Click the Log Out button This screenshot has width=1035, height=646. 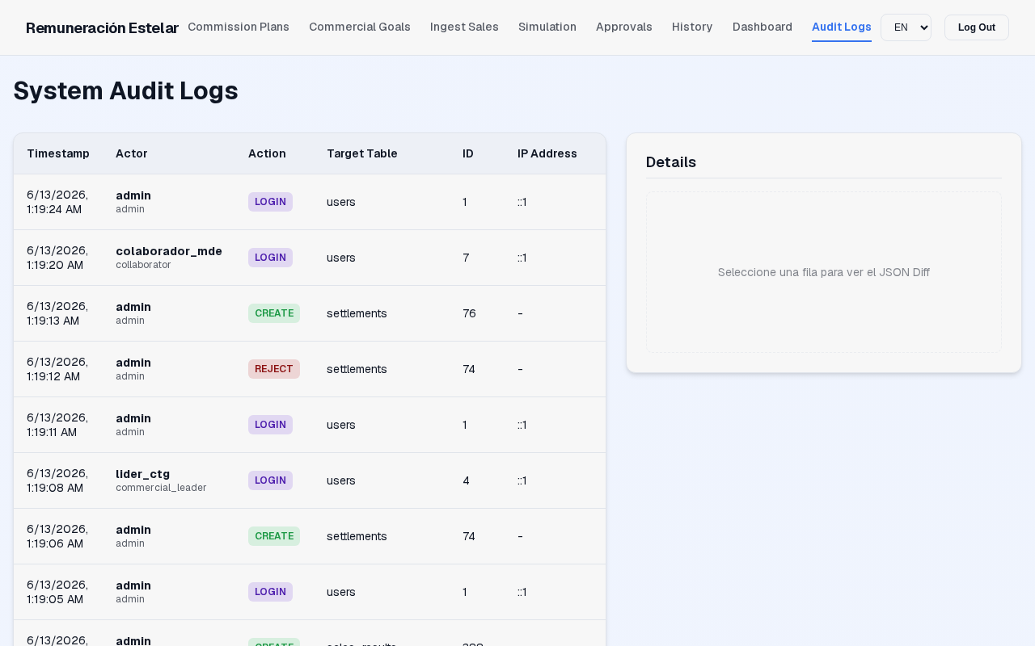977,27
